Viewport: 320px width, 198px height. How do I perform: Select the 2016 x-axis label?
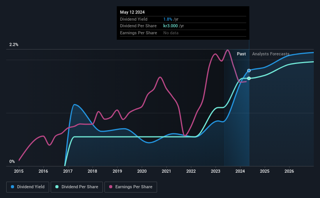tap(43, 171)
